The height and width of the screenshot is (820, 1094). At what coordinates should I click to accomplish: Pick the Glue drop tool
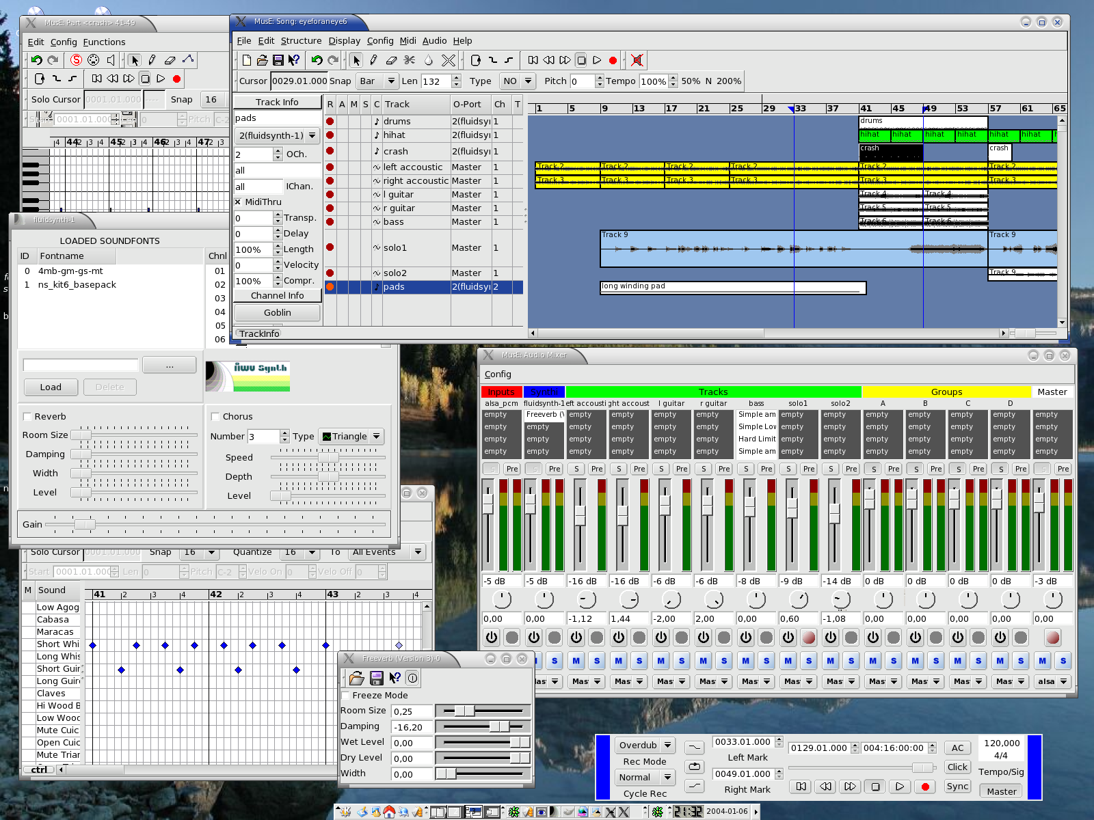[x=429, y=60]
